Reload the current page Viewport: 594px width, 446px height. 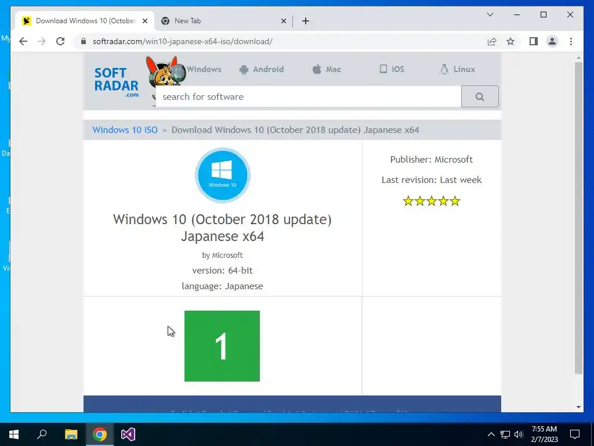coord(60,41)
